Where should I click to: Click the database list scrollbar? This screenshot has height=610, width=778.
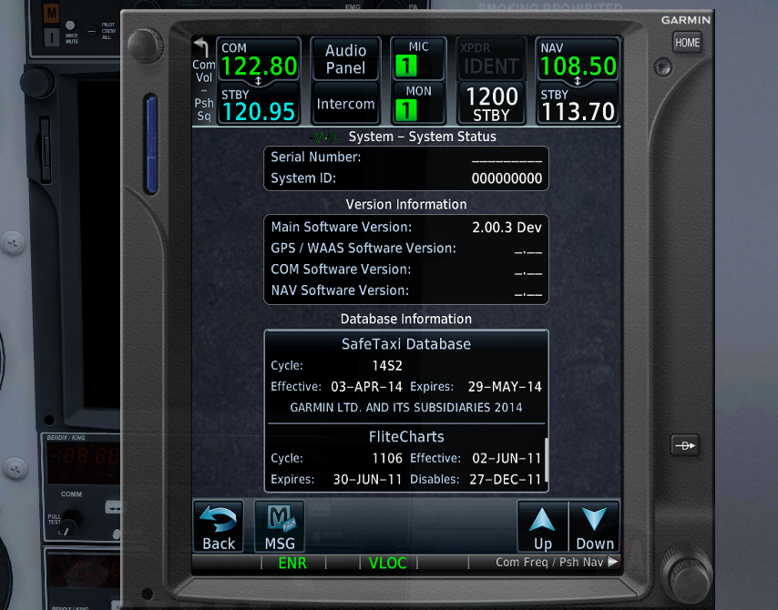[x=546, y=460]
